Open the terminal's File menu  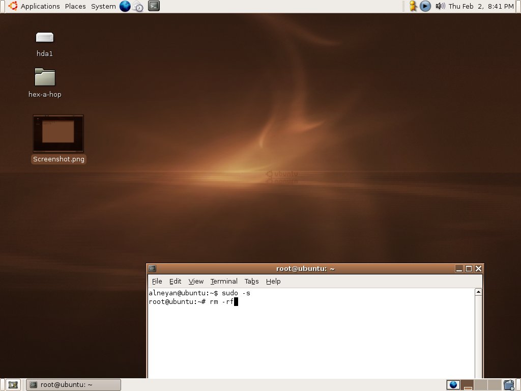157,281
